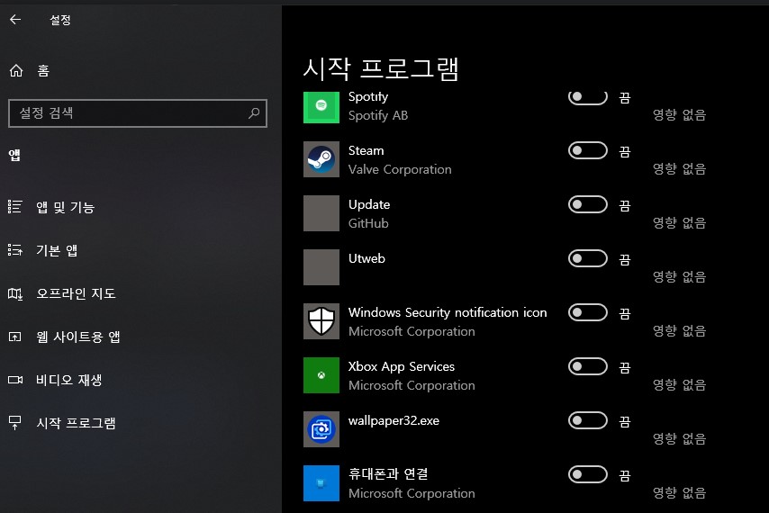Go to 홈 settings home
The height and width of the screenshot is (513, 769).
click(43, 71)
